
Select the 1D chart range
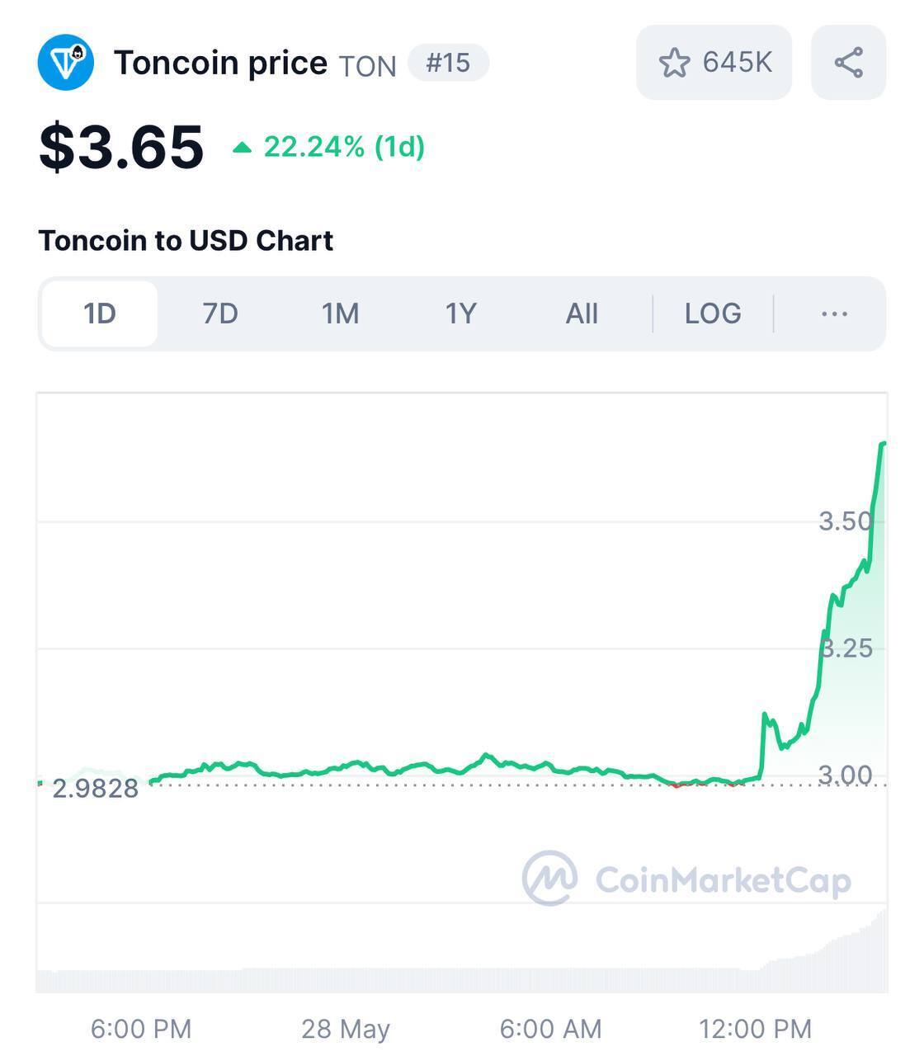tap(100, 313)
